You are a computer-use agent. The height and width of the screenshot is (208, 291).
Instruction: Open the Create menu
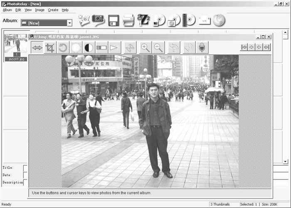(53, 10)
